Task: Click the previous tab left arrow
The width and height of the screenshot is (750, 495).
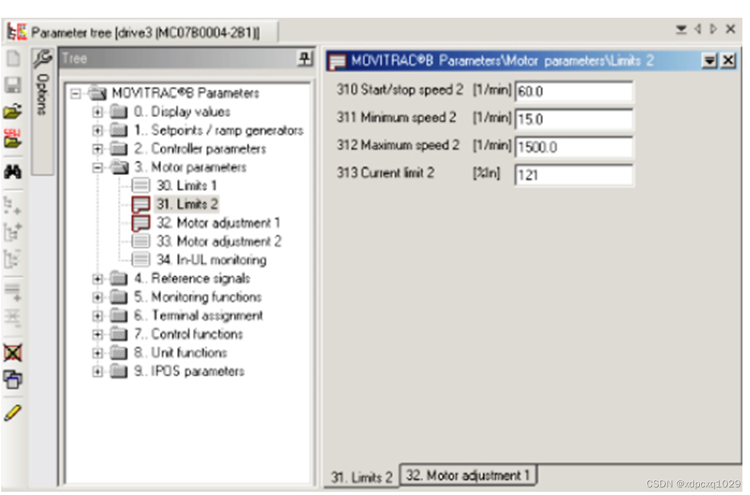Action: 698,29
